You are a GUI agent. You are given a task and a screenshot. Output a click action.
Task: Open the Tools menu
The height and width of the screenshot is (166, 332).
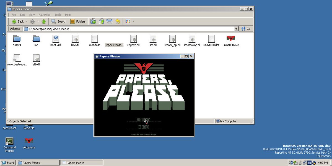pyautogui.click(x=58, y=15)
